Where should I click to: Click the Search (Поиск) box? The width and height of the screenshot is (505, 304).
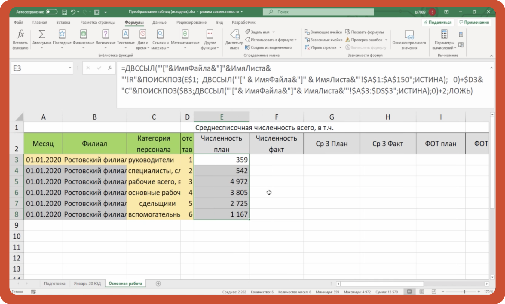tap(318, 12)
